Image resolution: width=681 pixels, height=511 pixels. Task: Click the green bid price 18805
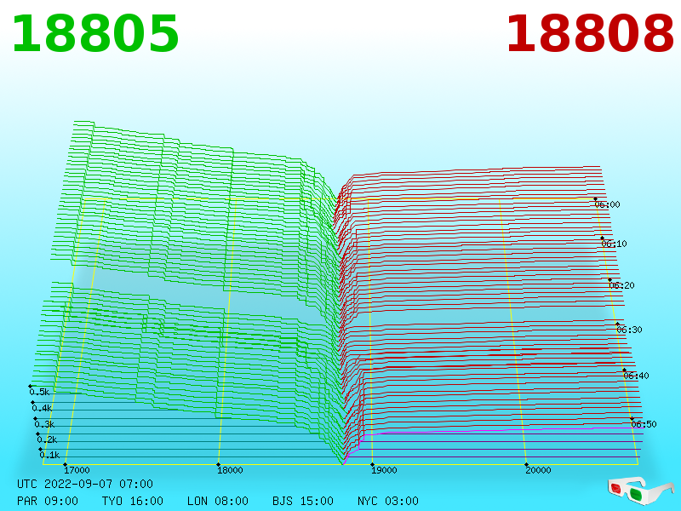coord(95,34)
